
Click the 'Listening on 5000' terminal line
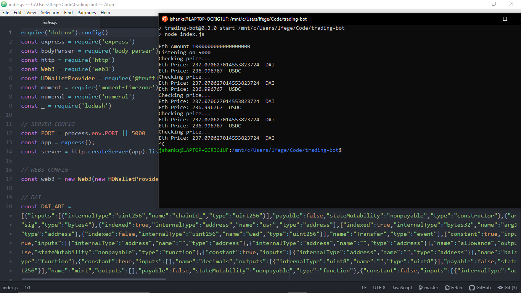coord(185,53)
